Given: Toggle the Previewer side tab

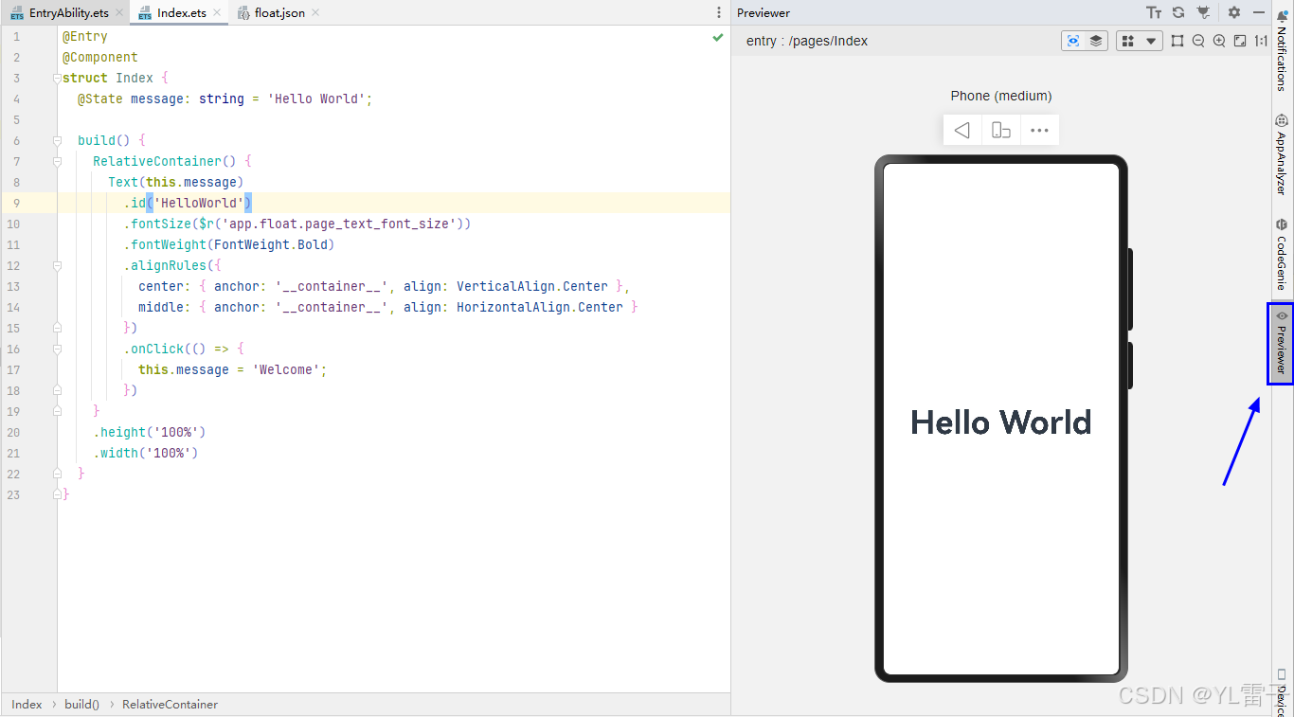Looking at the screenshot, I should (x=1281, y=344).
